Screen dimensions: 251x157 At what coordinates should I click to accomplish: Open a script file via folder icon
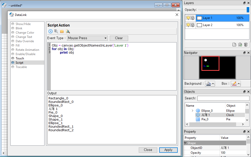tap(62, 31)
